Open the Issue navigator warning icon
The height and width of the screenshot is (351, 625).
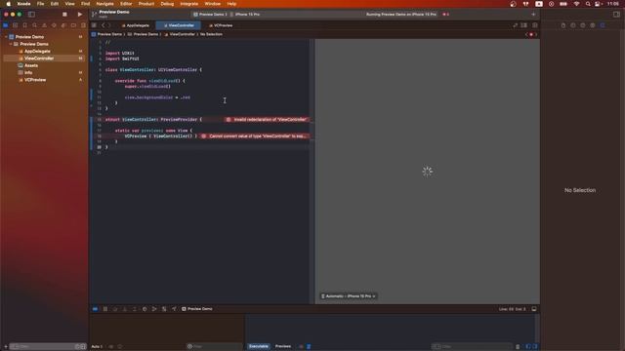tap(44, 25)
